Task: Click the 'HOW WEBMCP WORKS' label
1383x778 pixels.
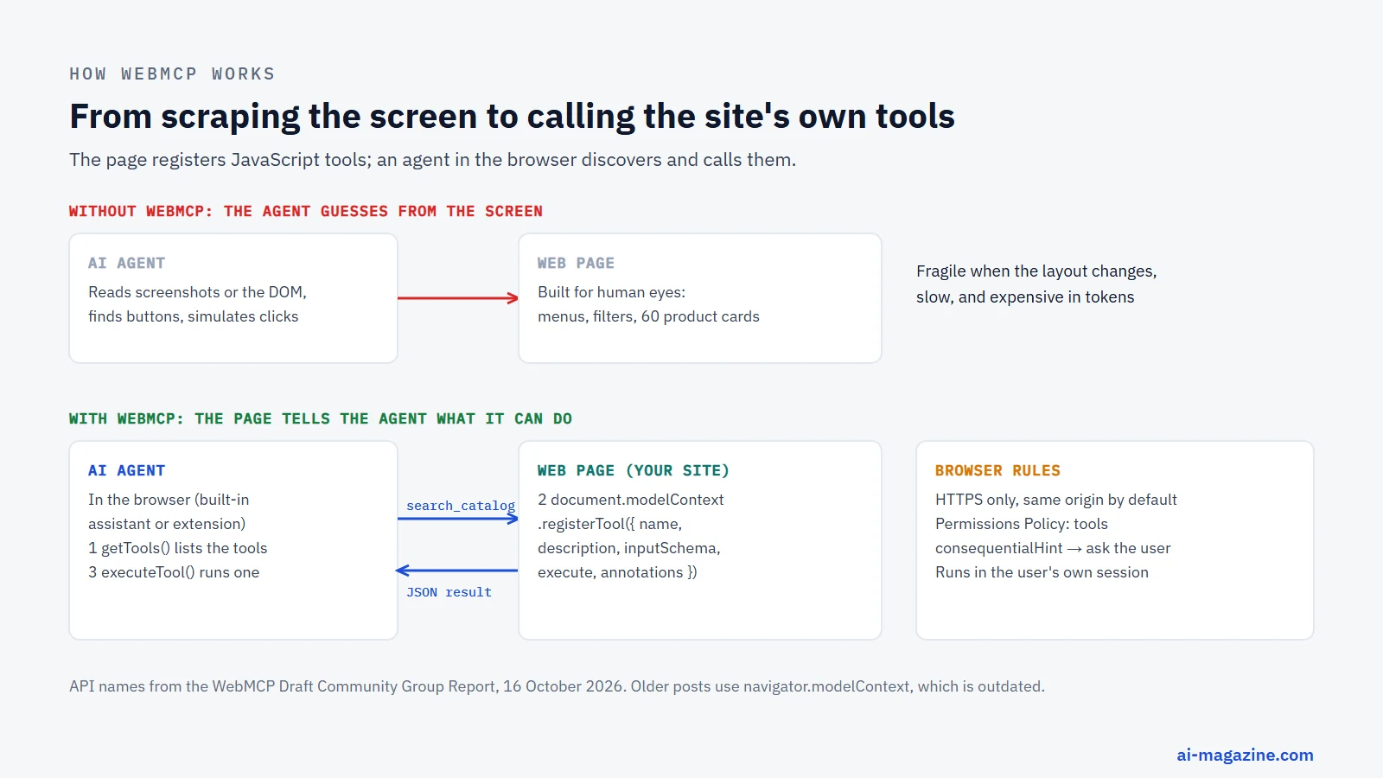Action: [x=172, y=74]
